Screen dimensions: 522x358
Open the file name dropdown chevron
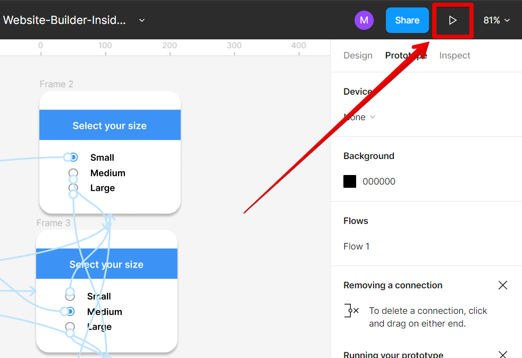[142, 20]
